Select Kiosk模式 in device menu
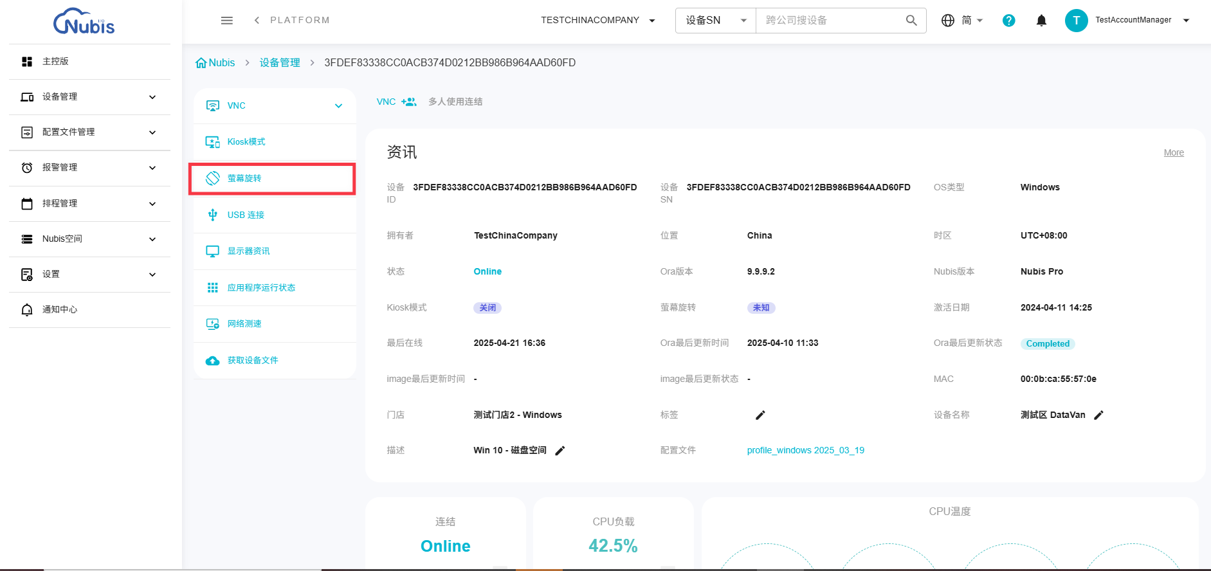 (x=275, y=142)
